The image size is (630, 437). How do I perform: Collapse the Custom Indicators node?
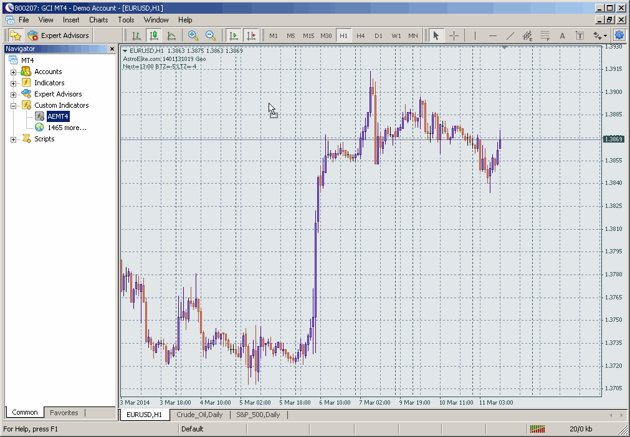(x=14, y=106)
